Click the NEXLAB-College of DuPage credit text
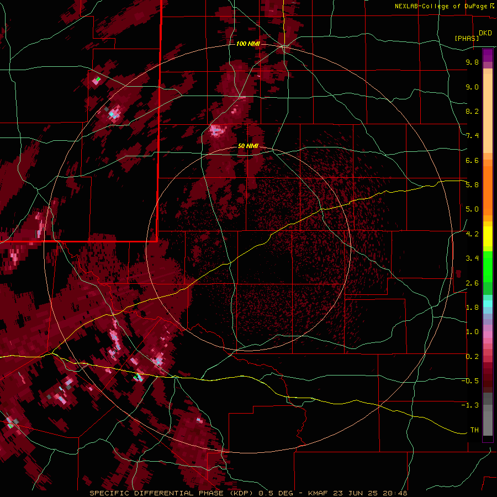 (442, 6)
